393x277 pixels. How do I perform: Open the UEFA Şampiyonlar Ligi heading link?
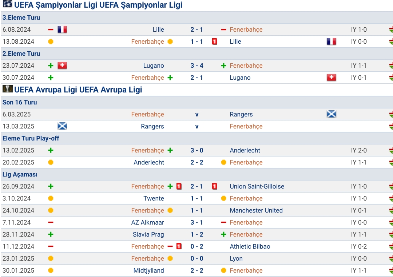click(x=98, y=5)
